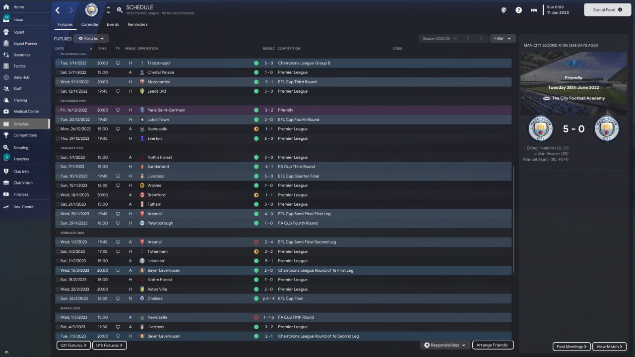This screenshot has width=635, height=357.
Task: Switch to the Reminders tab
Action: pyautogui.click(x=137, y=24)
